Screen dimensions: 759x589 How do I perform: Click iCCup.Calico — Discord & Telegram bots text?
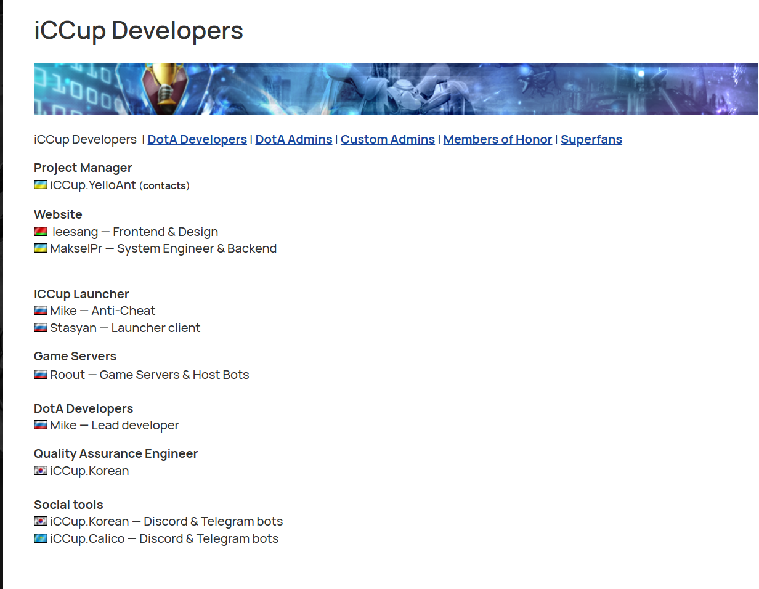164,538
